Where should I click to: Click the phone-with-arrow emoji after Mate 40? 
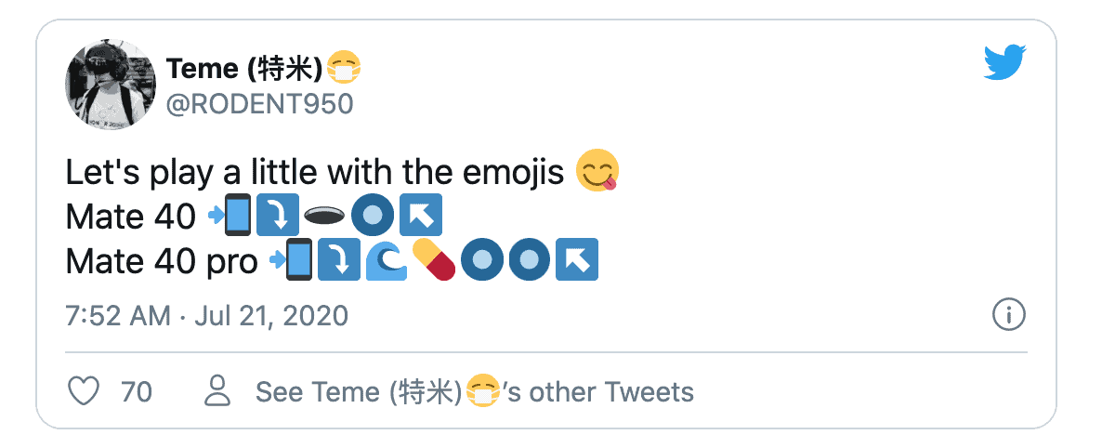[x=230, y=216]
